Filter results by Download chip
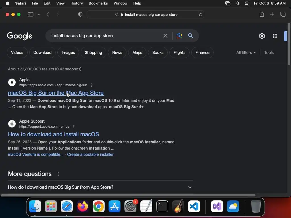This screenshot has height=218, width=291. coord(43,53)
